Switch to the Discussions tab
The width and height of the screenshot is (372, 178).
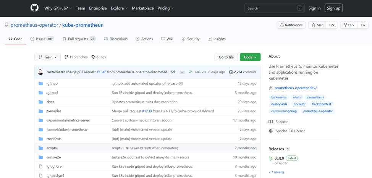coord(116,39)
